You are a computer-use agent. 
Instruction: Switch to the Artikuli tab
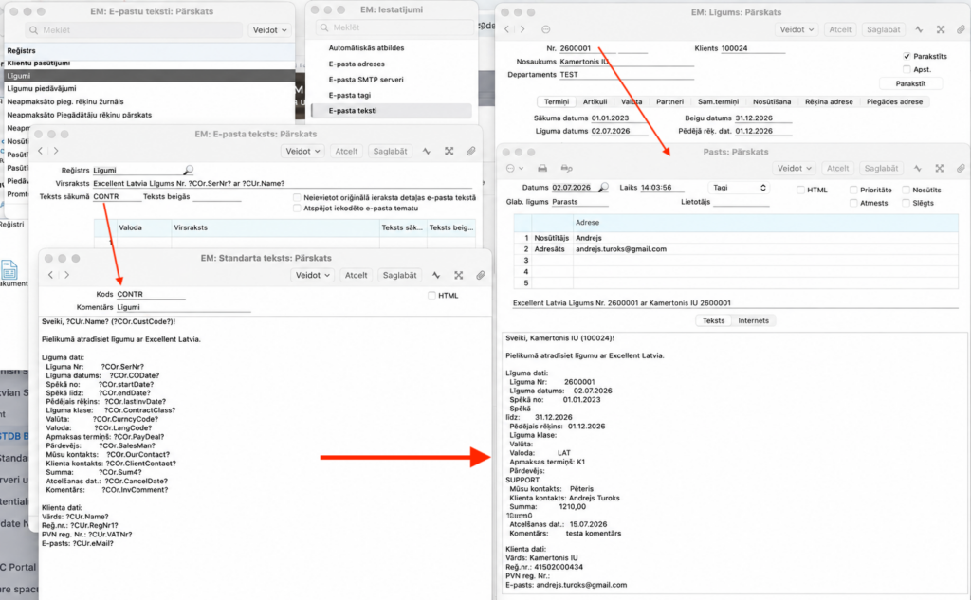click(x=595, y=101)
